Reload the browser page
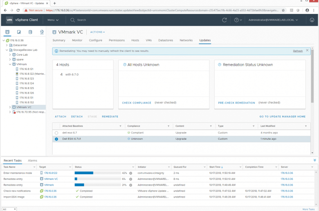 (18, 10)
